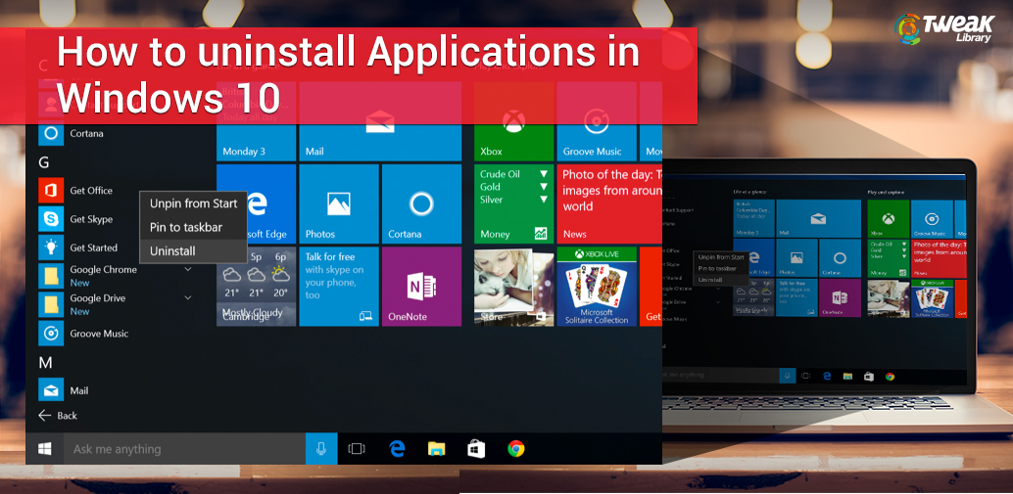Click the Get Started lightbulb icon

51,247
